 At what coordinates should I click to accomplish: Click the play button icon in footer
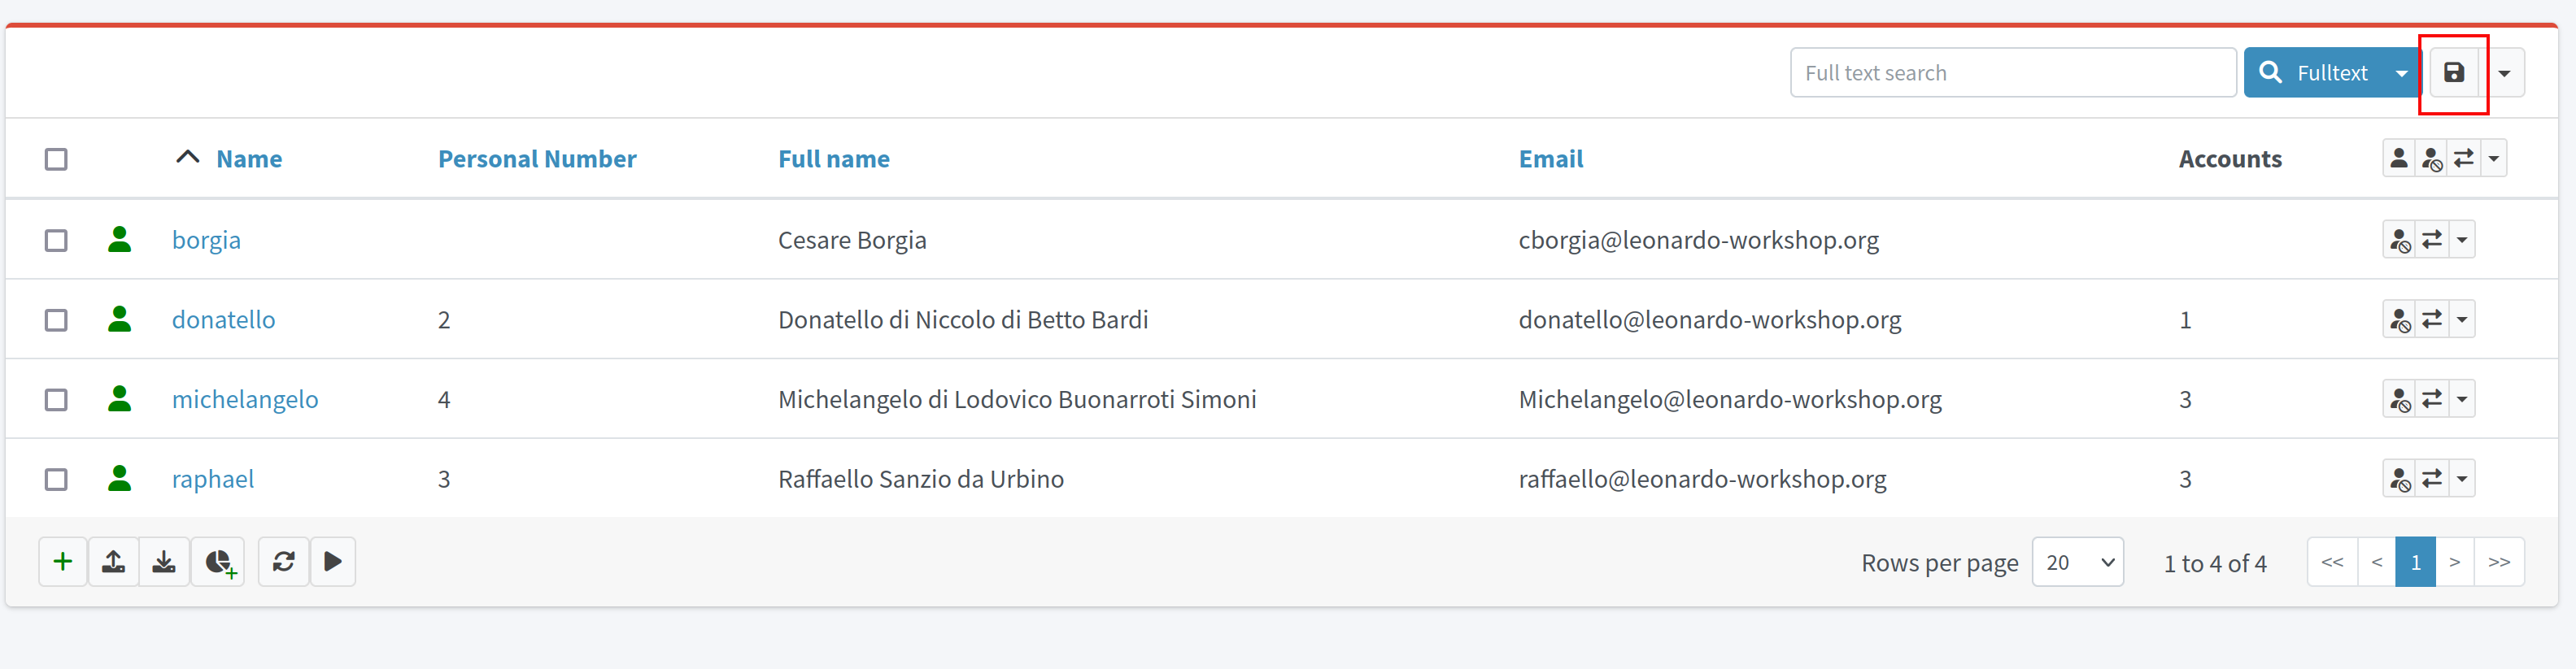333,562
